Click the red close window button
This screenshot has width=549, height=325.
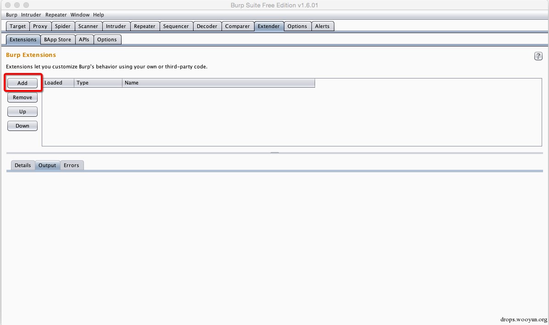[8, 5]
